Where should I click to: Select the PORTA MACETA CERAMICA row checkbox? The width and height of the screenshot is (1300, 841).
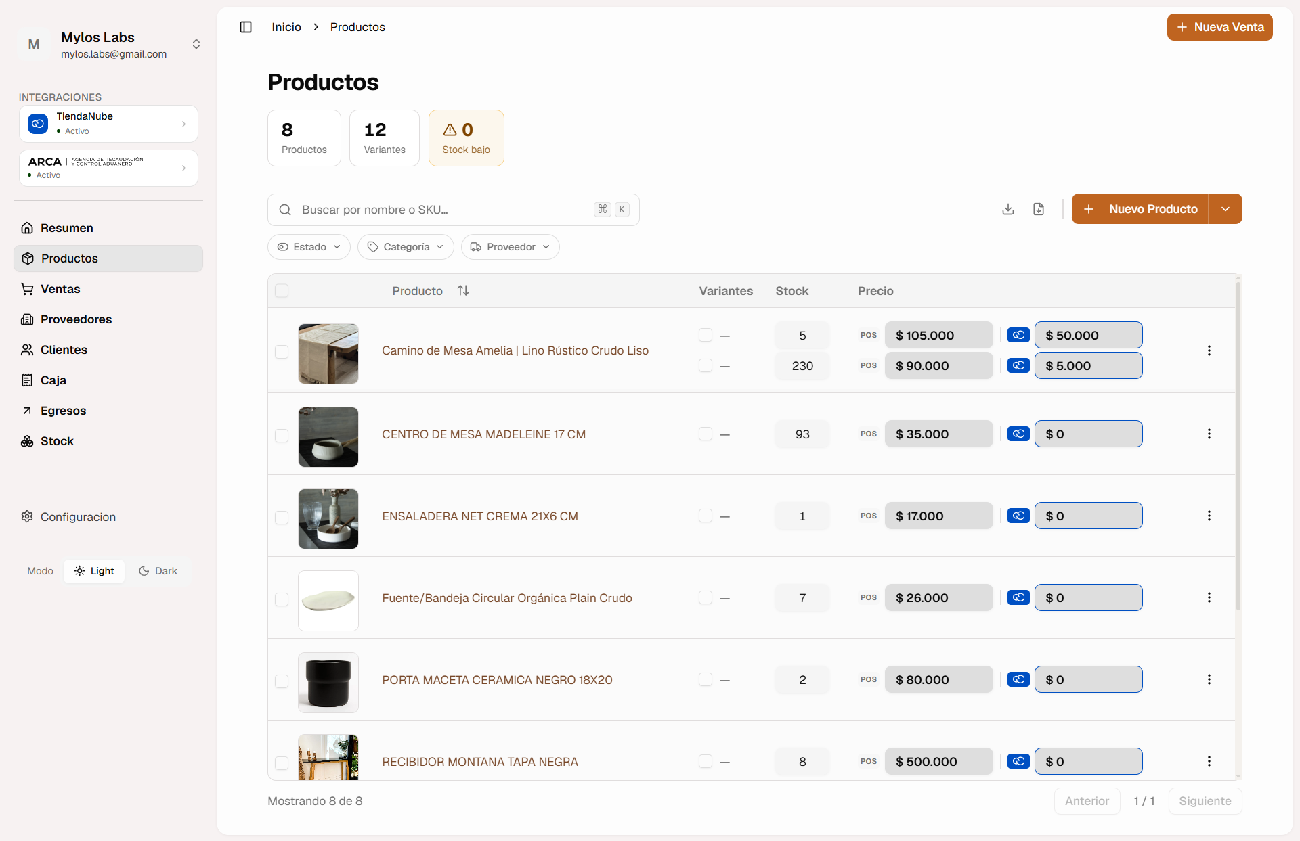pos(282,681)
